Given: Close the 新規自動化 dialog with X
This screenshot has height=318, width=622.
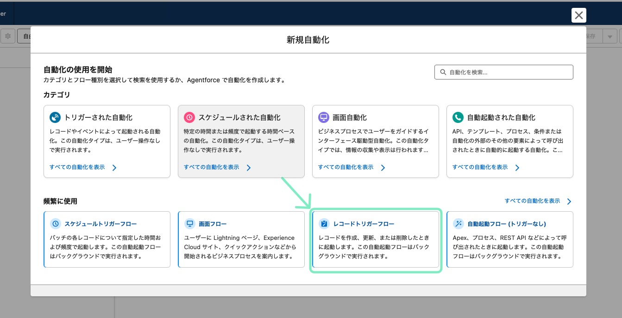Looking at the screenshot, I should click(578, 15).
